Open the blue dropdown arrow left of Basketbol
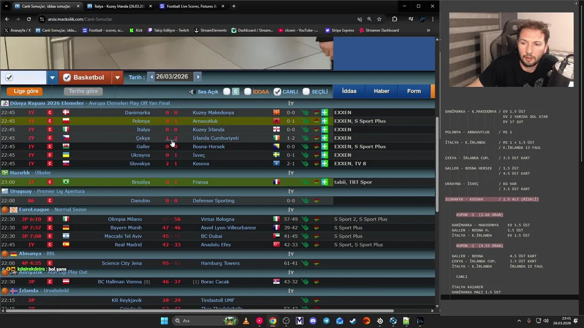This screenshot has height=328, width=584. click(52, 77)
